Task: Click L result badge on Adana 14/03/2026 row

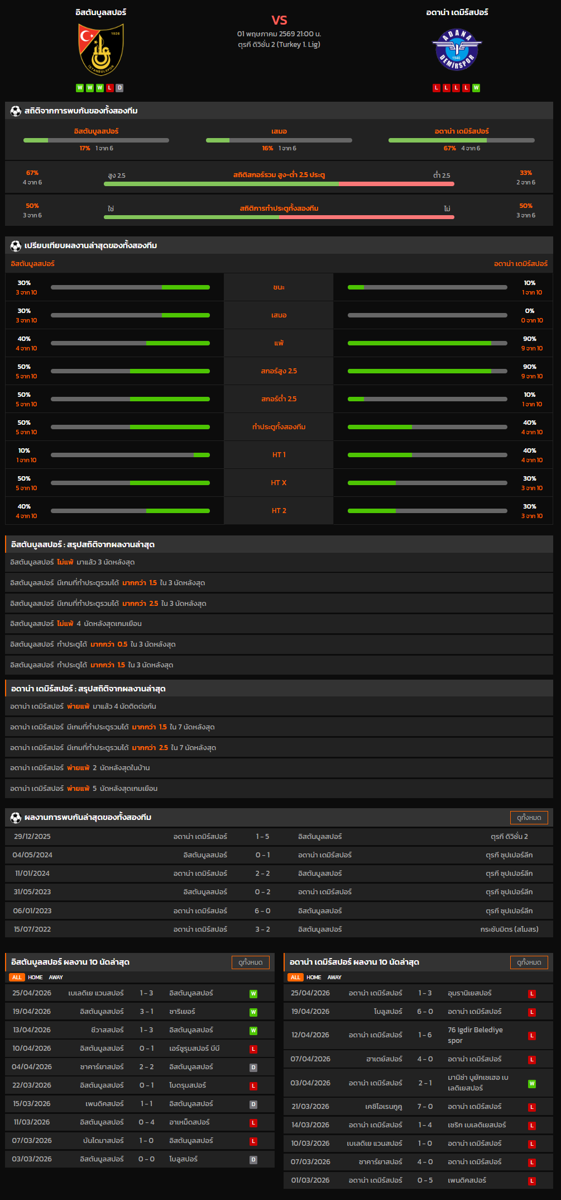Action: pos(532,1126)
